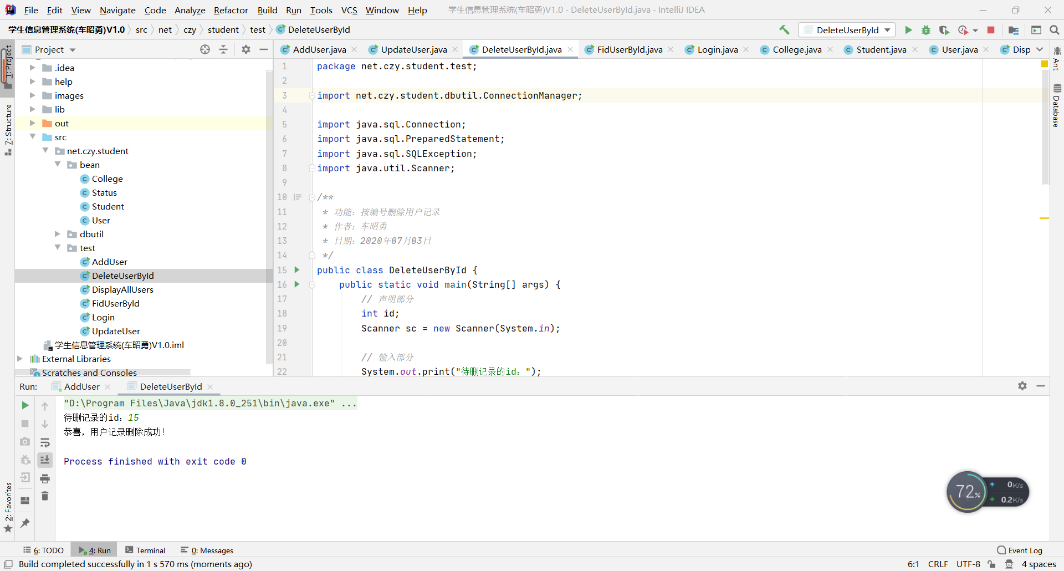Show hidden editor tabs dropdown
This screenshot has height=571, width=1064.
1040,49
